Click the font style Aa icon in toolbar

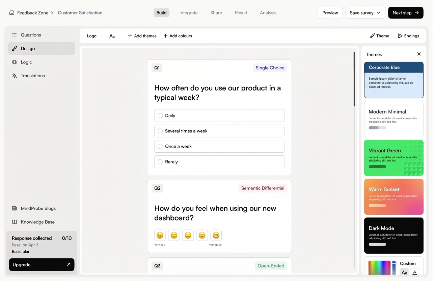[x=112, y=36]
